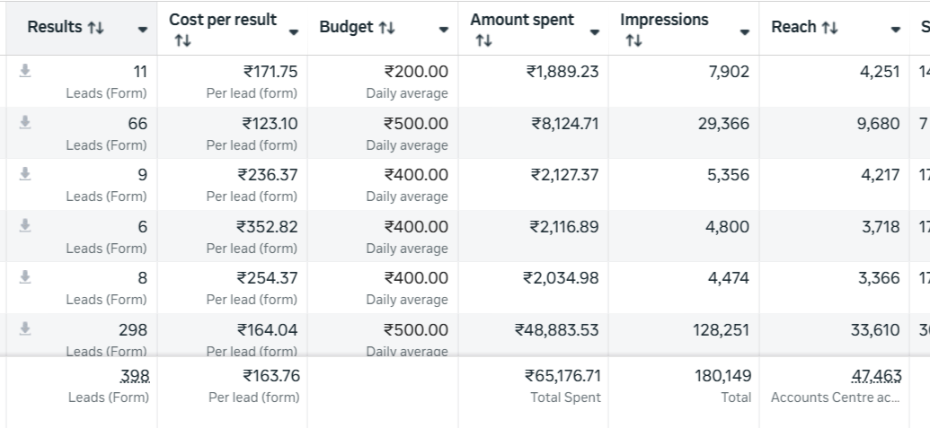Sort the Budget column with its arrows
930x428 pixels.
[x=386, y=28]
